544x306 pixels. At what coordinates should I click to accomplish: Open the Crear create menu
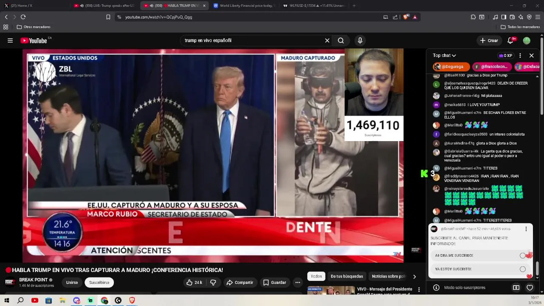pos(489,40)
